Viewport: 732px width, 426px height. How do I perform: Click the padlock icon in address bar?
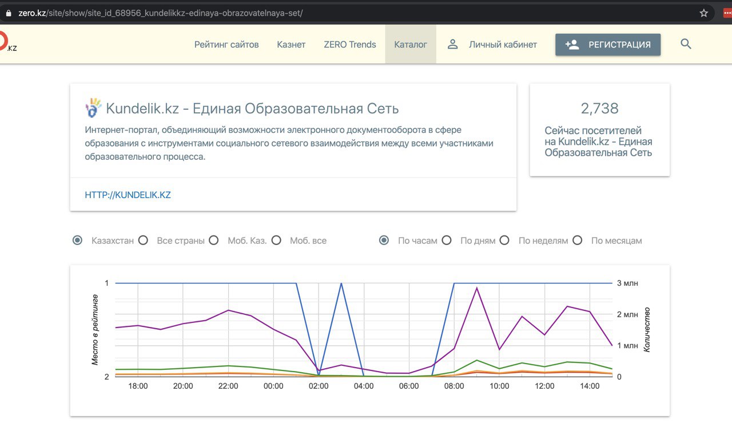pyautogui.click(x=9, y=13)
